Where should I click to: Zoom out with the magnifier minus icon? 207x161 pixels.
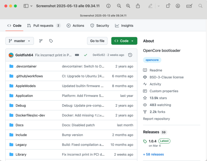coord(119,6)
